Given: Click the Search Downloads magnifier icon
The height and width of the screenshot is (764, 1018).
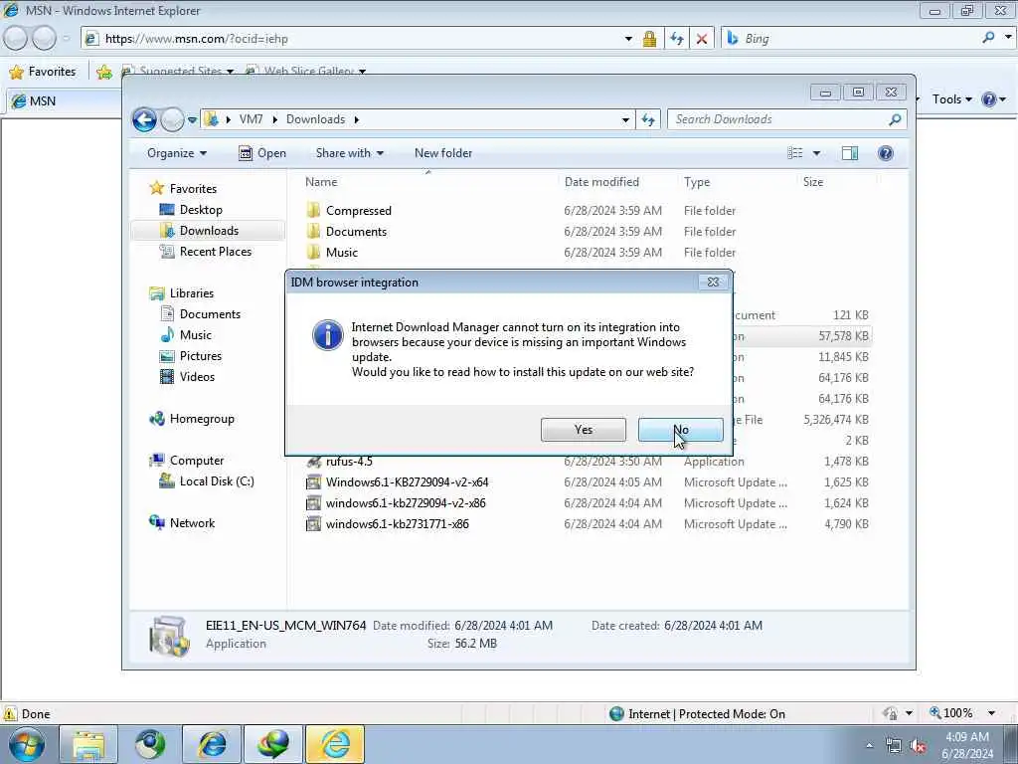Looking at the screenshot, I should 895,119.
